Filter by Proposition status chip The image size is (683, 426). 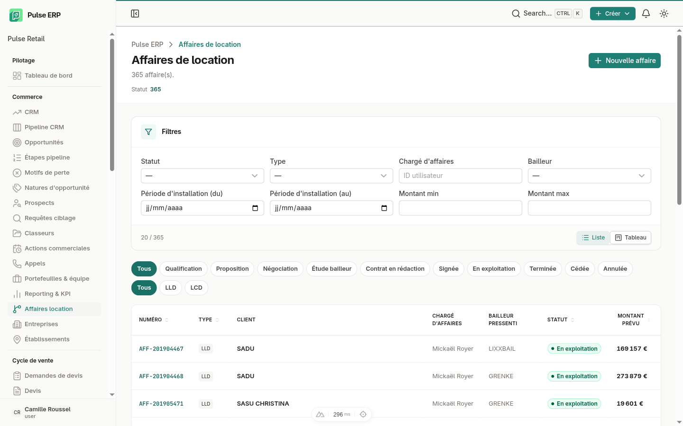[232, 269]
